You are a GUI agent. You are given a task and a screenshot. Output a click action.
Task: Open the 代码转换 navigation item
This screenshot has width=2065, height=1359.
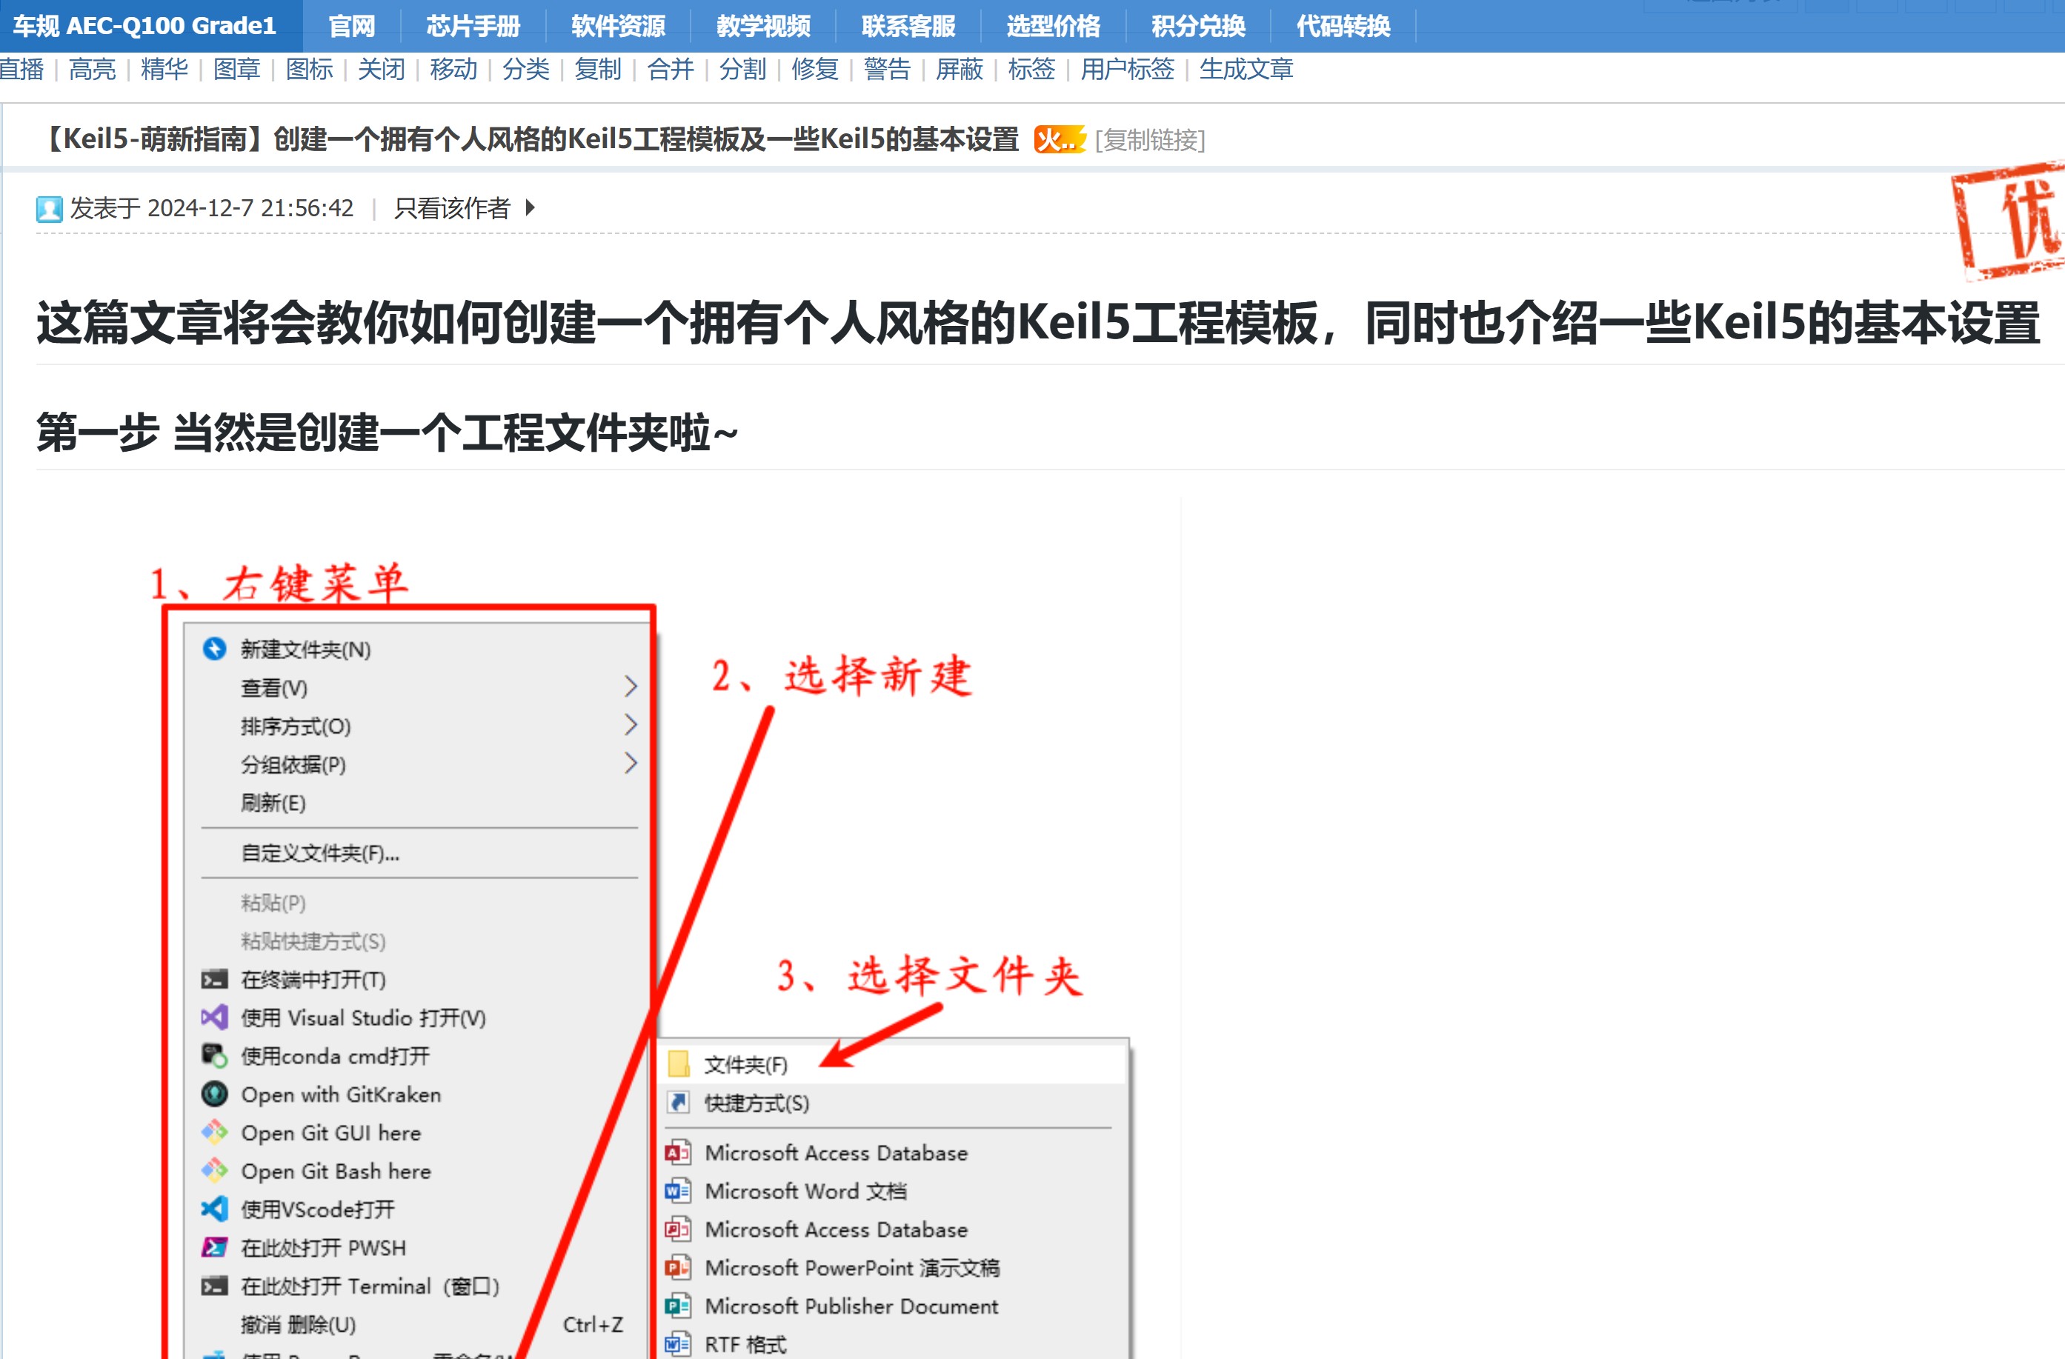click(1343, 26)
